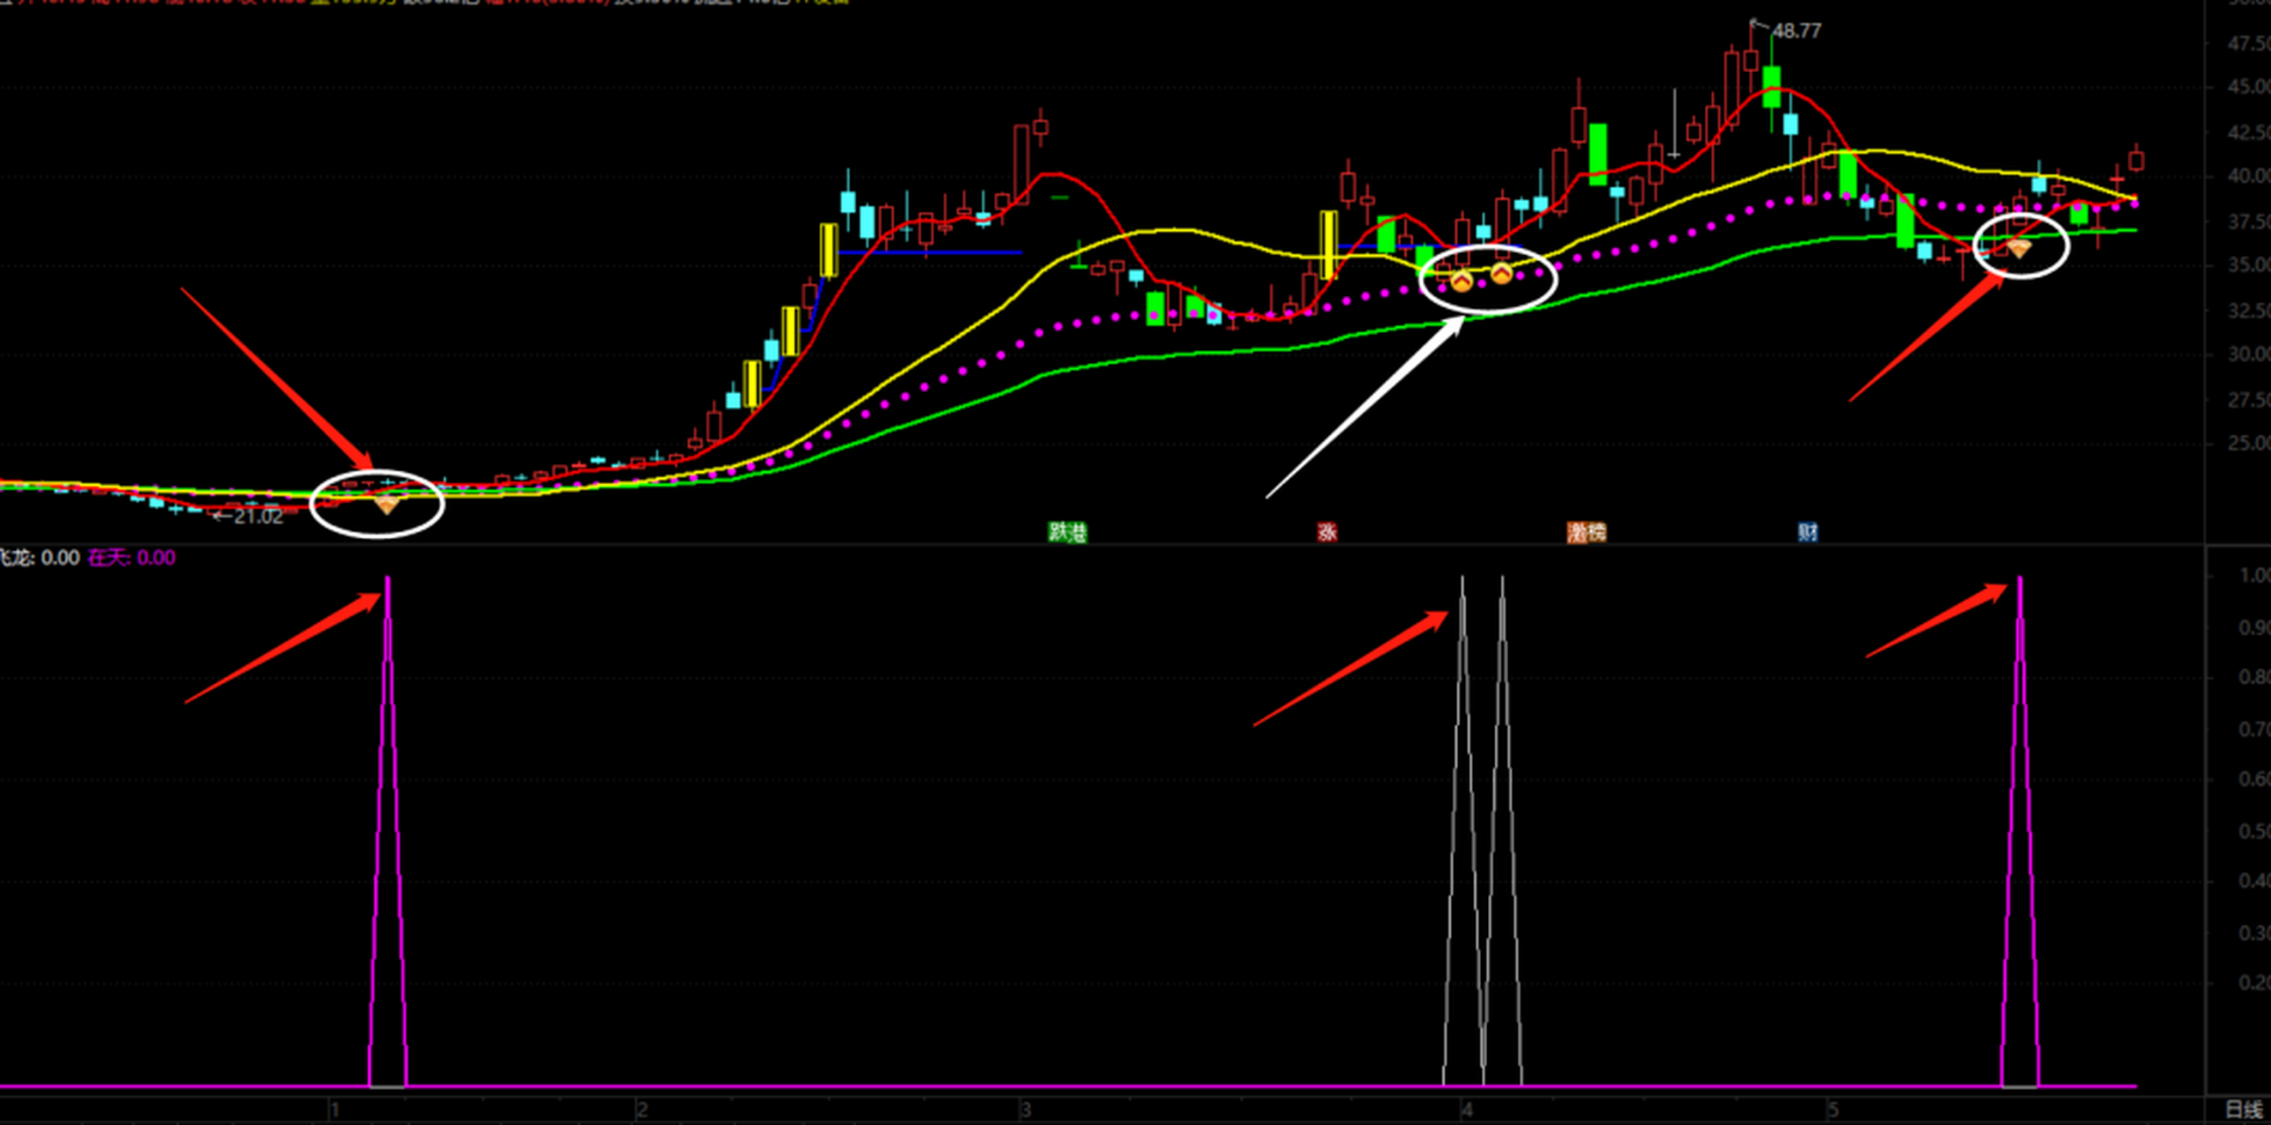Click the diamond signal near the 35.00 level

point(2019,248)
